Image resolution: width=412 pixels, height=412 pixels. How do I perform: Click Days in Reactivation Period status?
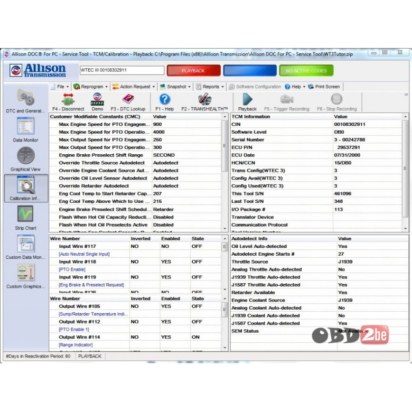38,357
